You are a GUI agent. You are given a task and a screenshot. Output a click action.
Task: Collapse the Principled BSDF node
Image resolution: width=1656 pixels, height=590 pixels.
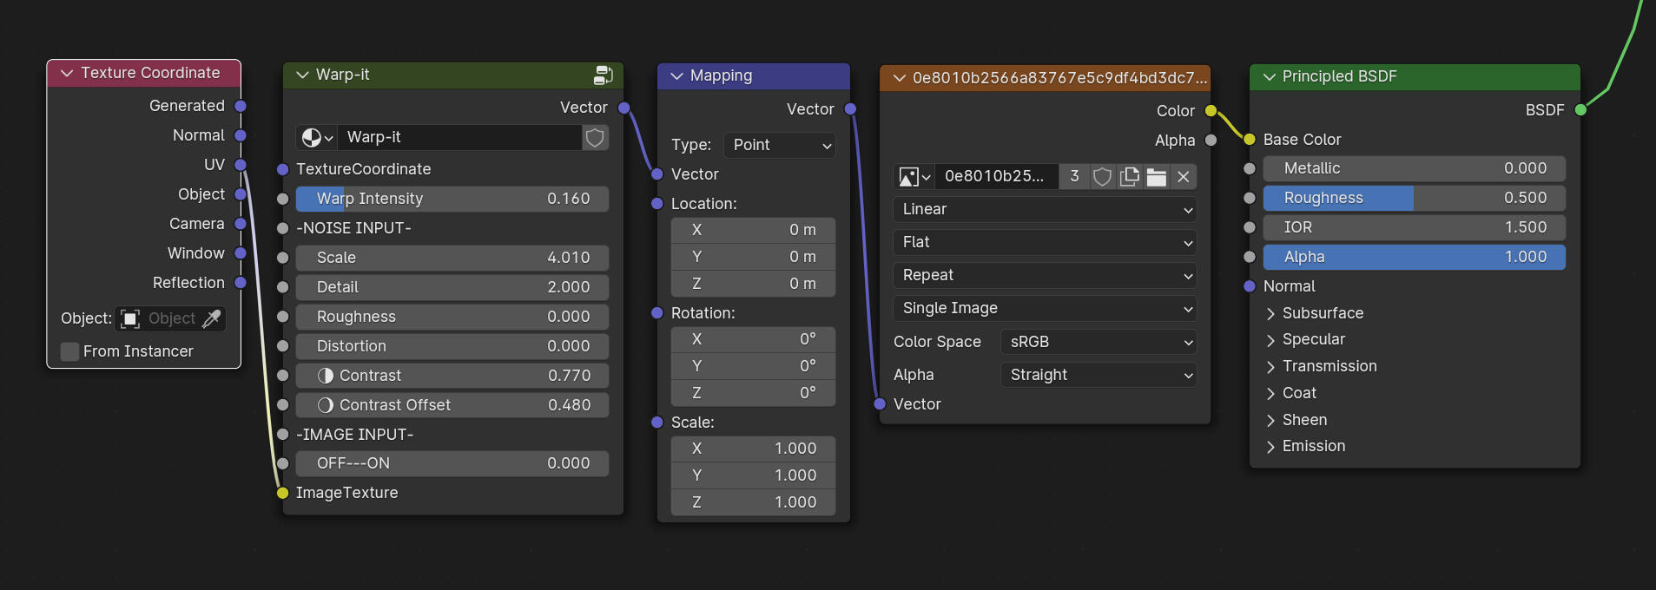(1269, 77)
